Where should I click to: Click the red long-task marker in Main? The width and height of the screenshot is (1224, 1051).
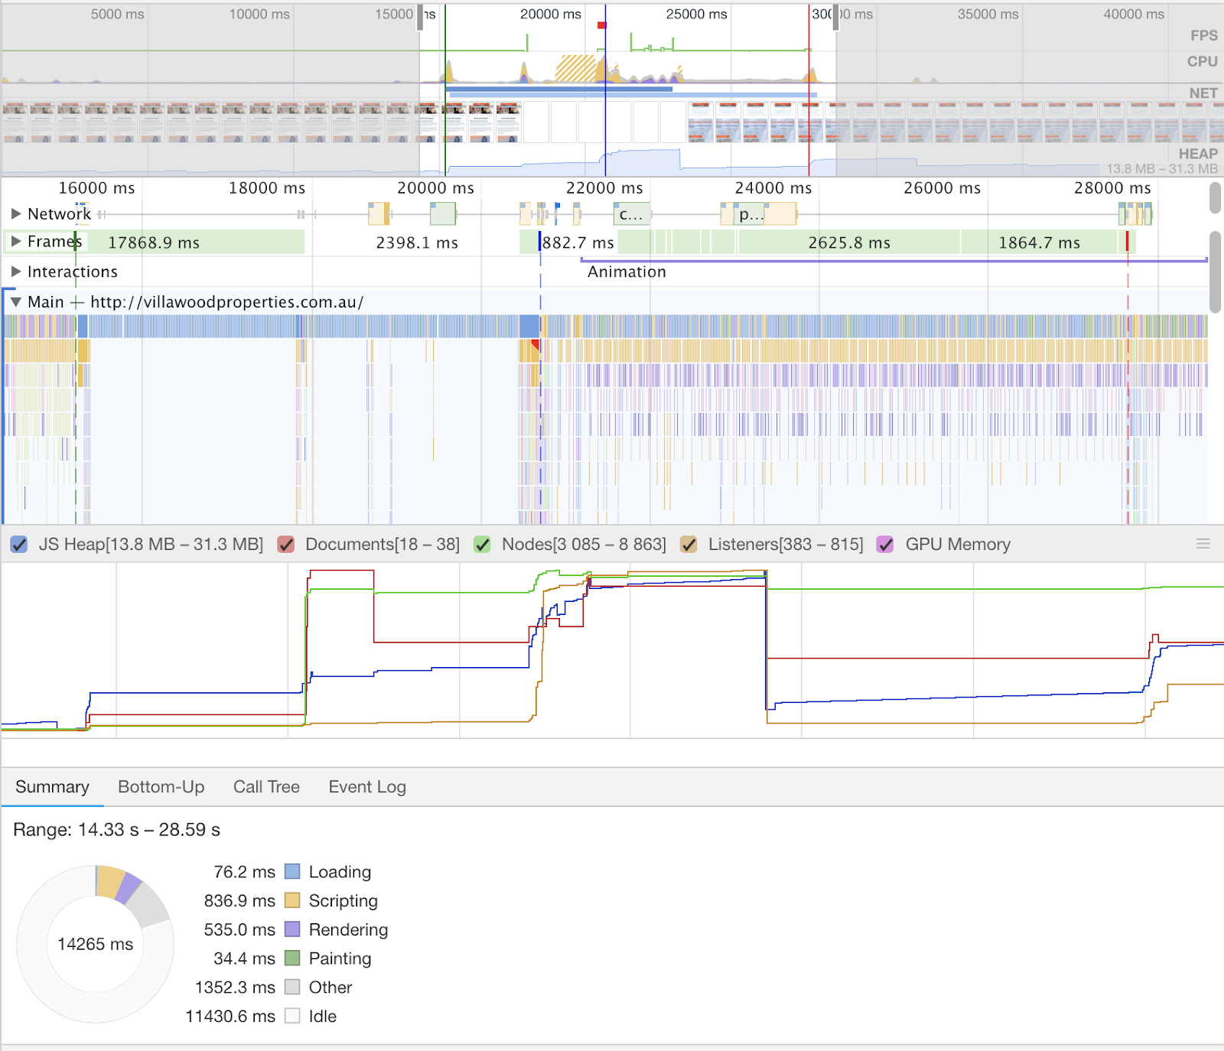click(535, 346)
